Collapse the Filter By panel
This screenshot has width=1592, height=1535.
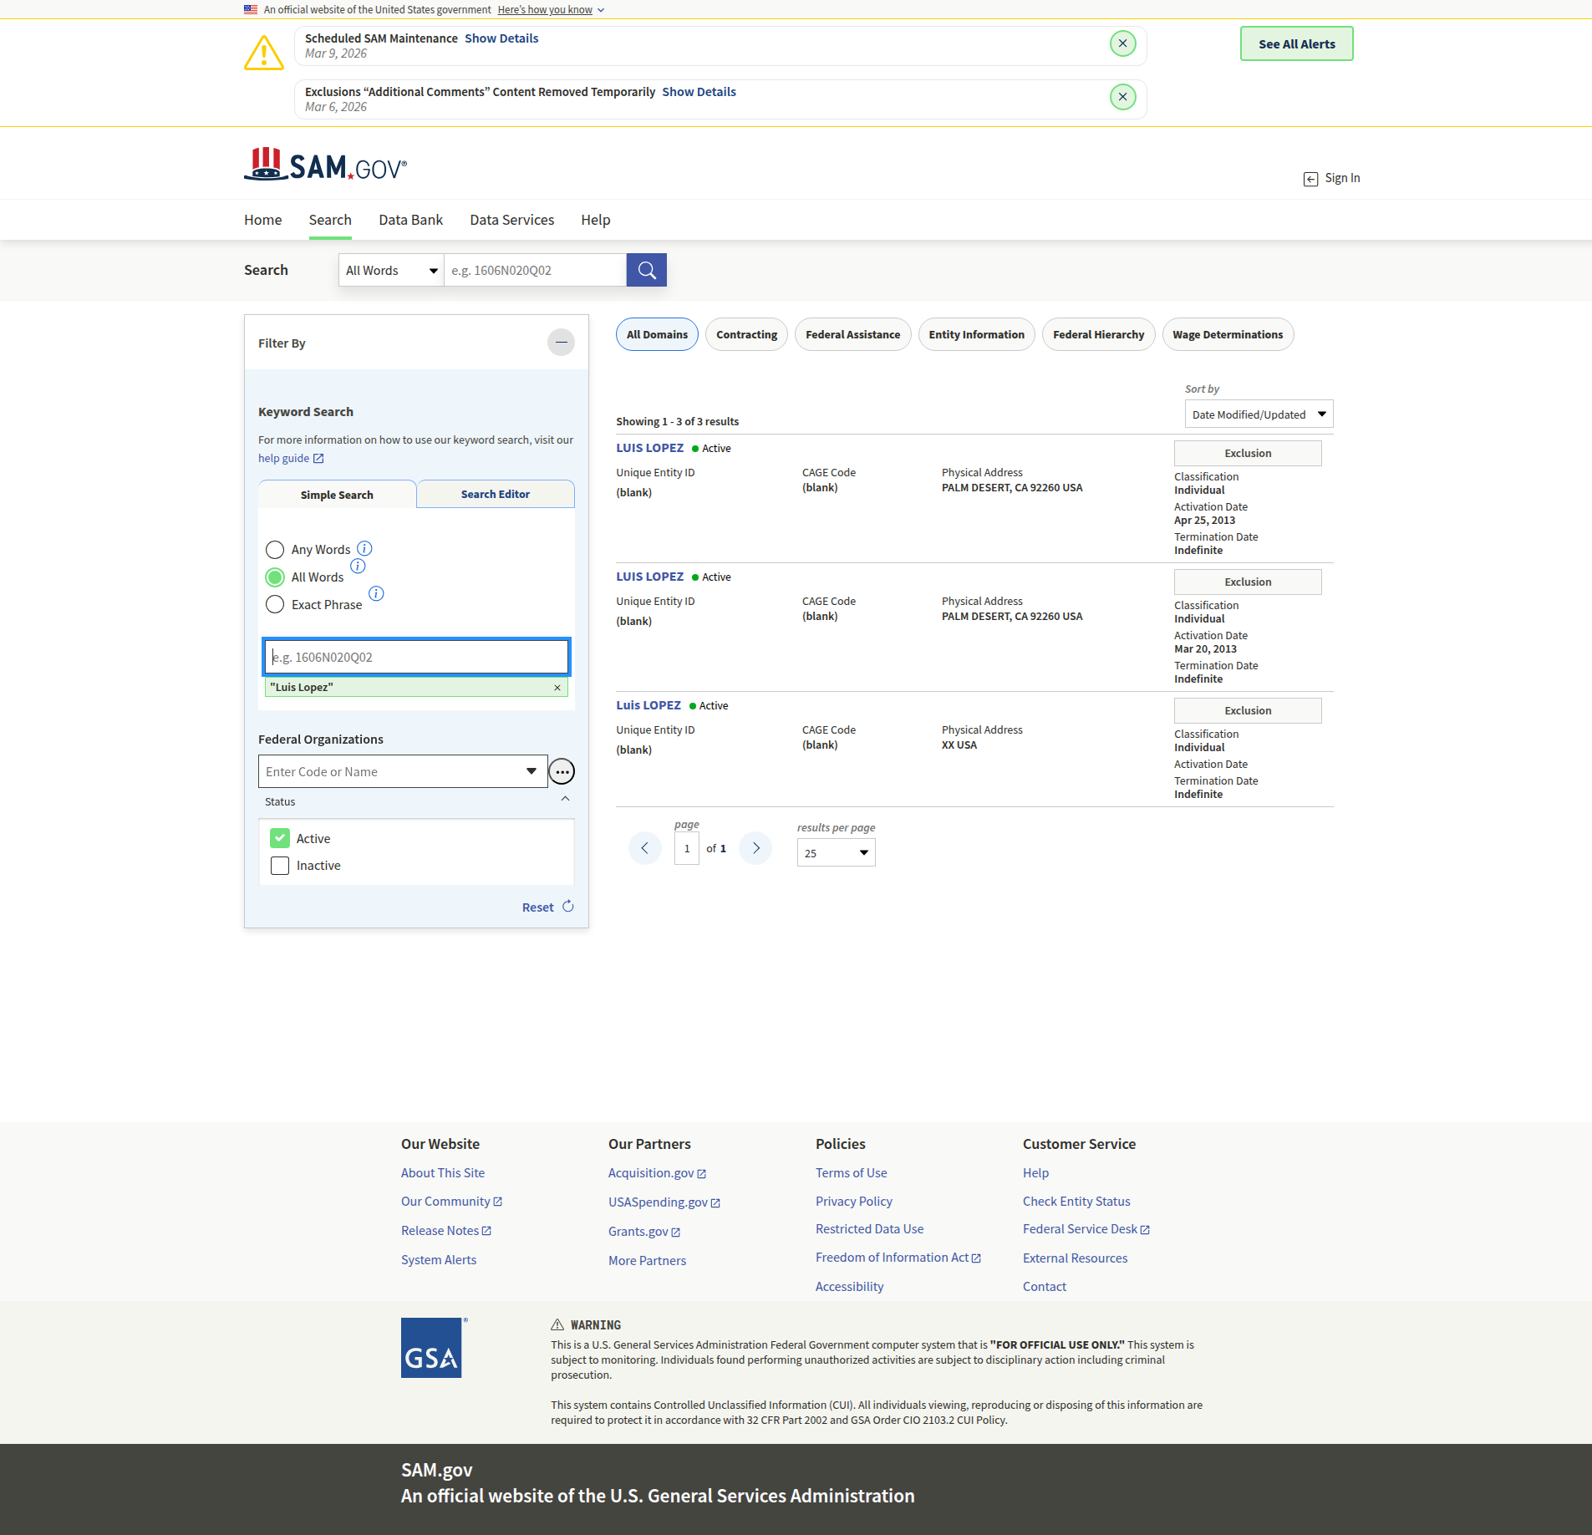click(561, 343)
